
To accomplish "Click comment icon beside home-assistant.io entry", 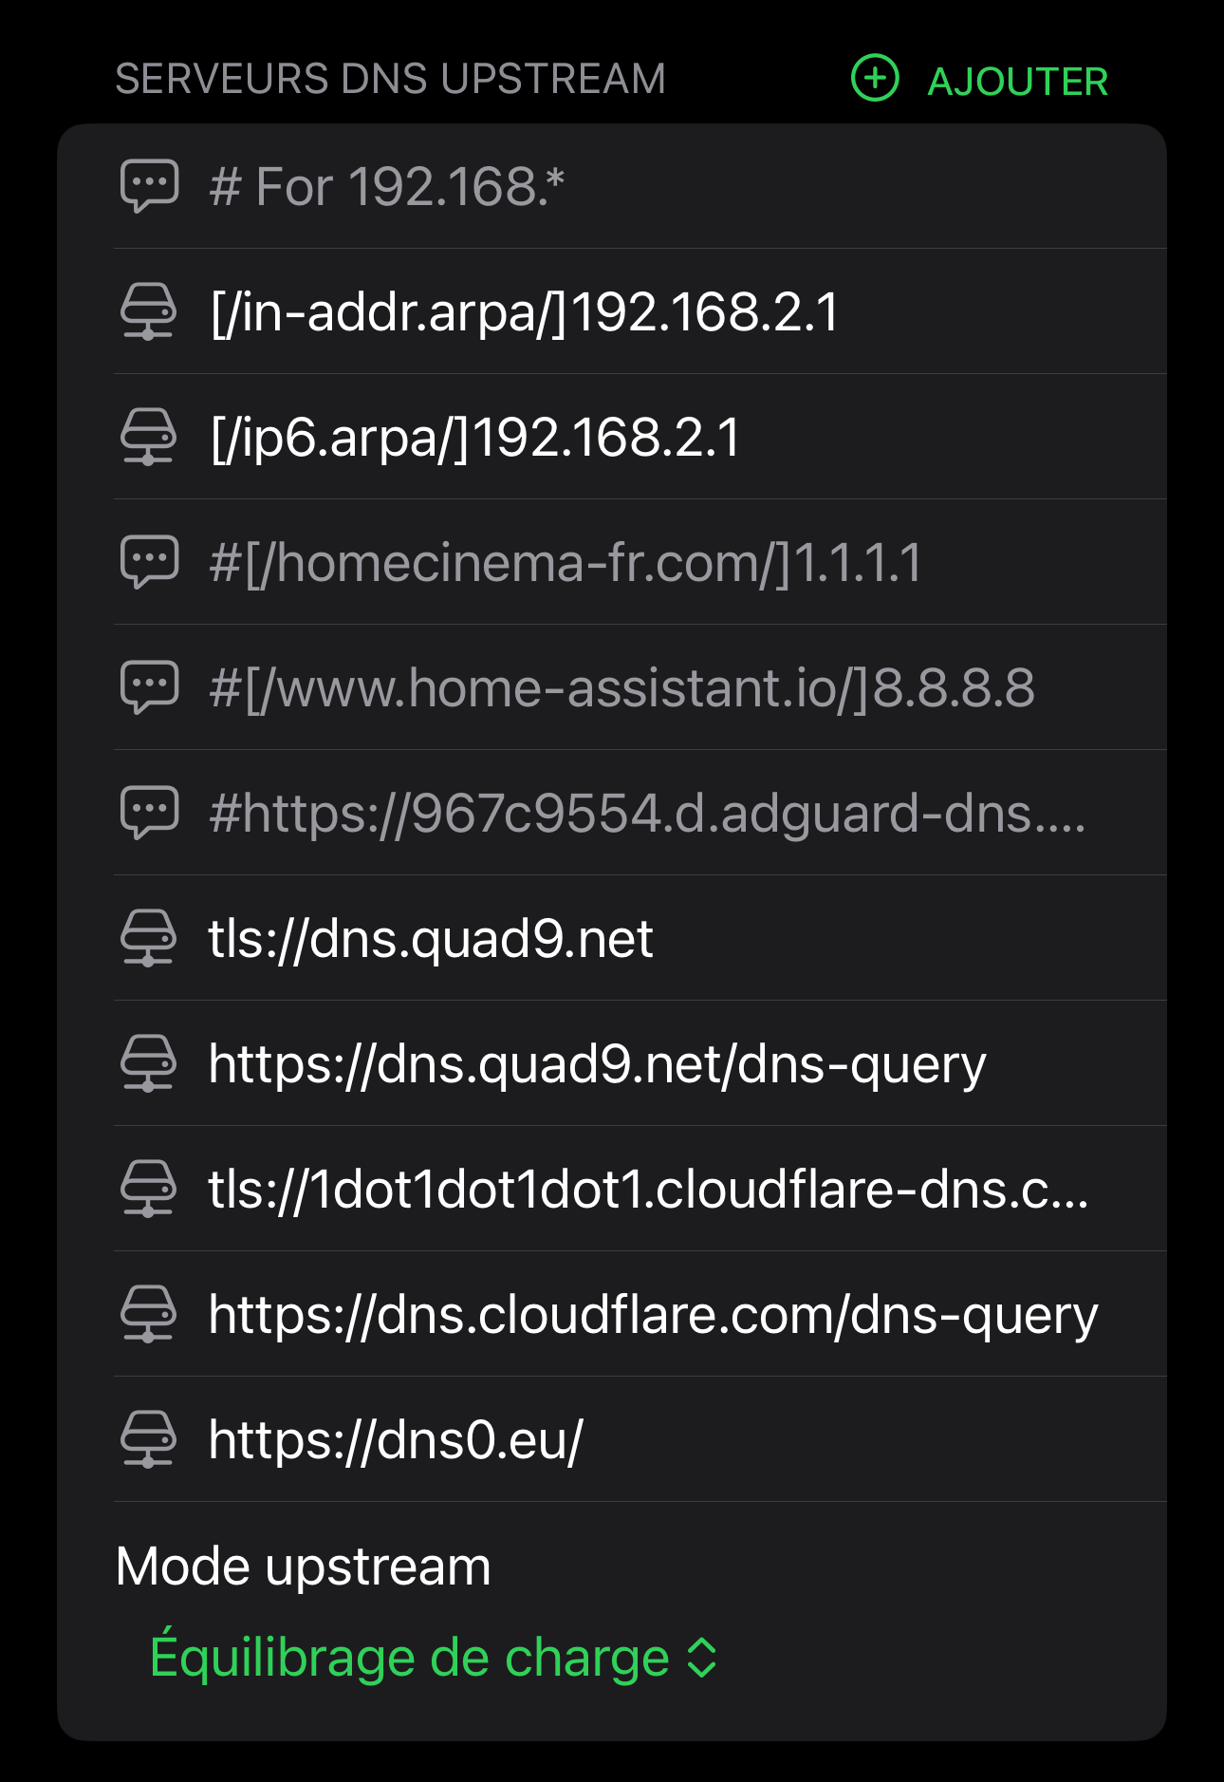I will [149, 687].
